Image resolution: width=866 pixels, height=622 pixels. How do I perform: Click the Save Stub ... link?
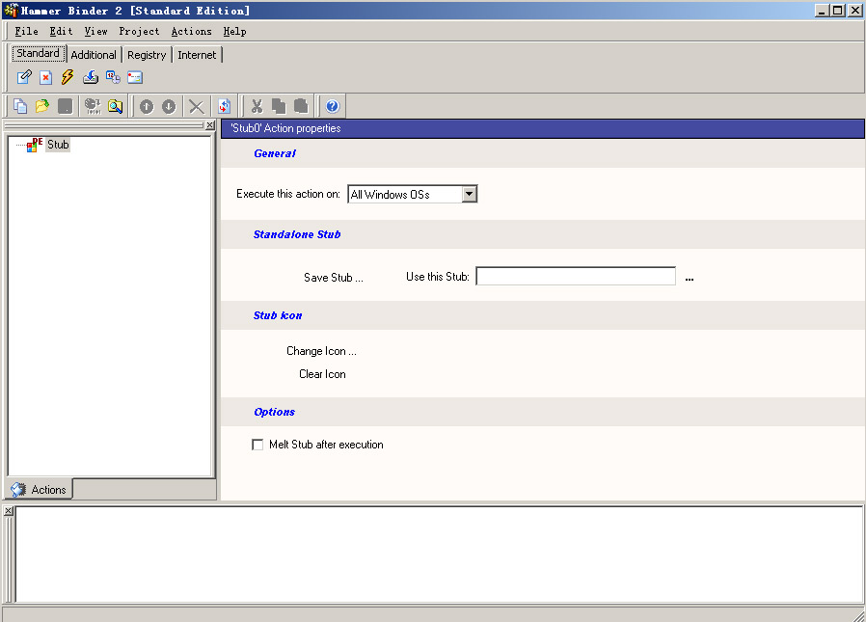click(334, 278)
